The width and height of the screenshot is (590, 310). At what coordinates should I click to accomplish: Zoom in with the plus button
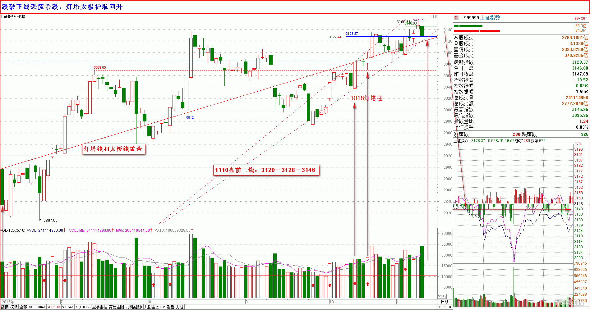tap(440, 307)
